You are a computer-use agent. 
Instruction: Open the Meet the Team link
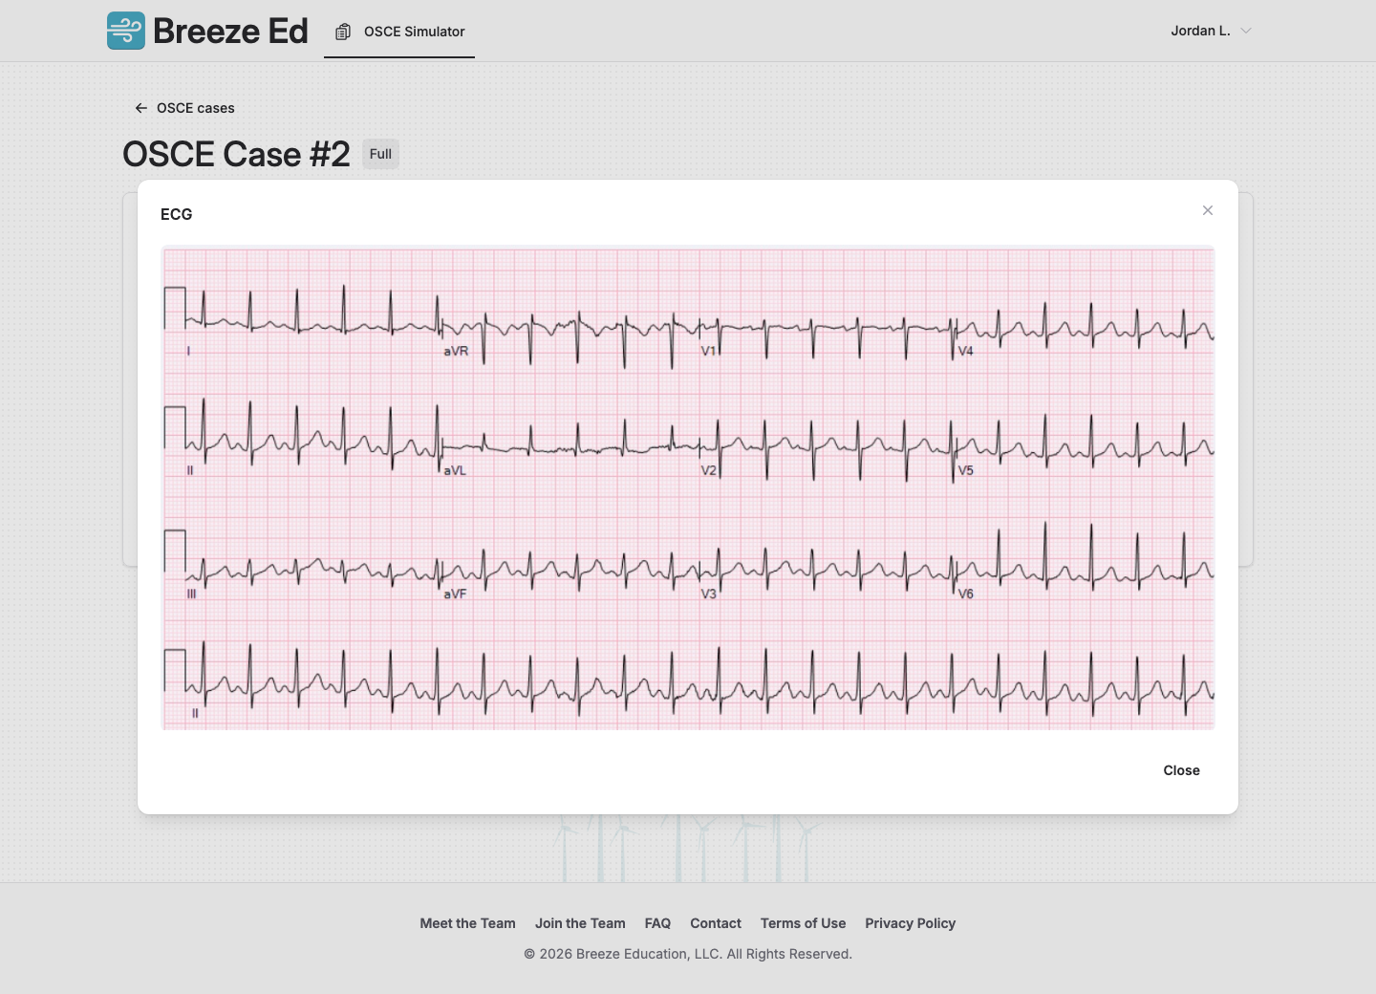pos(467,923)
